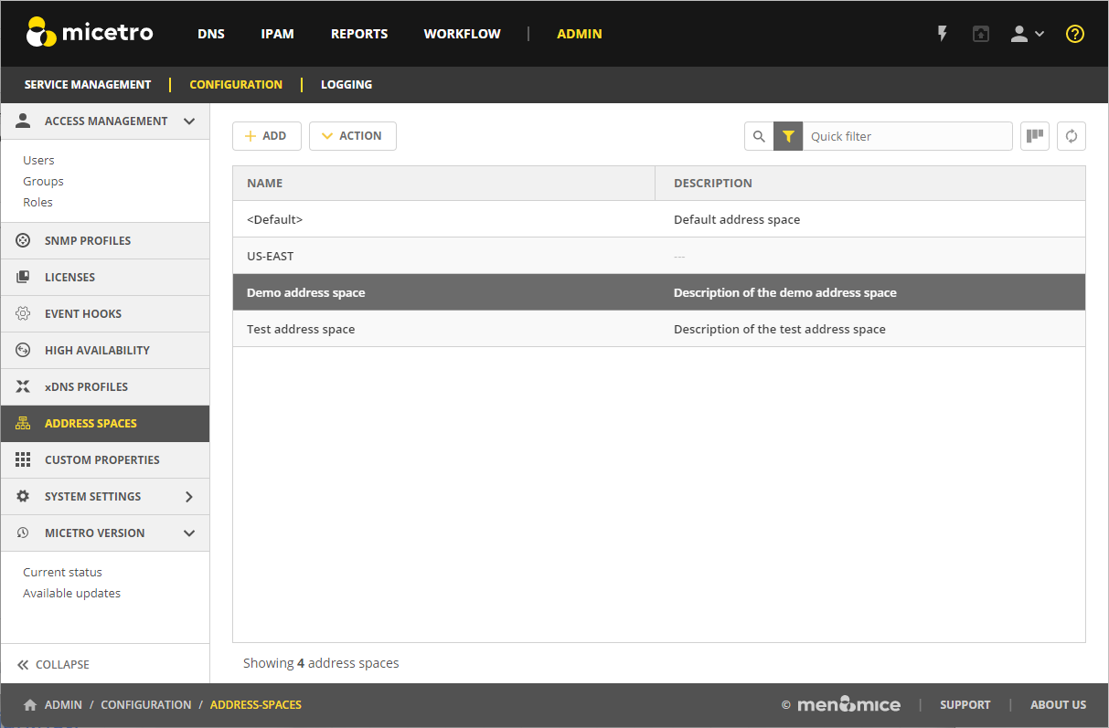Open the Available updates link
The height and width of the screenshot is (728, 1109).
click(71, 594)
